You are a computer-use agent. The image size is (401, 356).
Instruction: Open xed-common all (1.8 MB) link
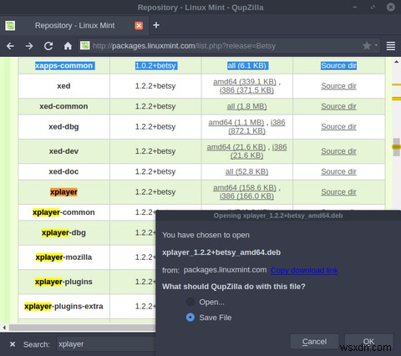(x=246, y=106)
